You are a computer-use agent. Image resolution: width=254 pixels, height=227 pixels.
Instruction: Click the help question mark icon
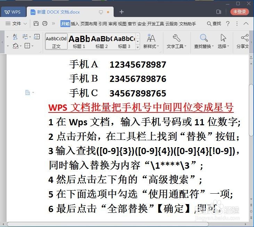228,24
